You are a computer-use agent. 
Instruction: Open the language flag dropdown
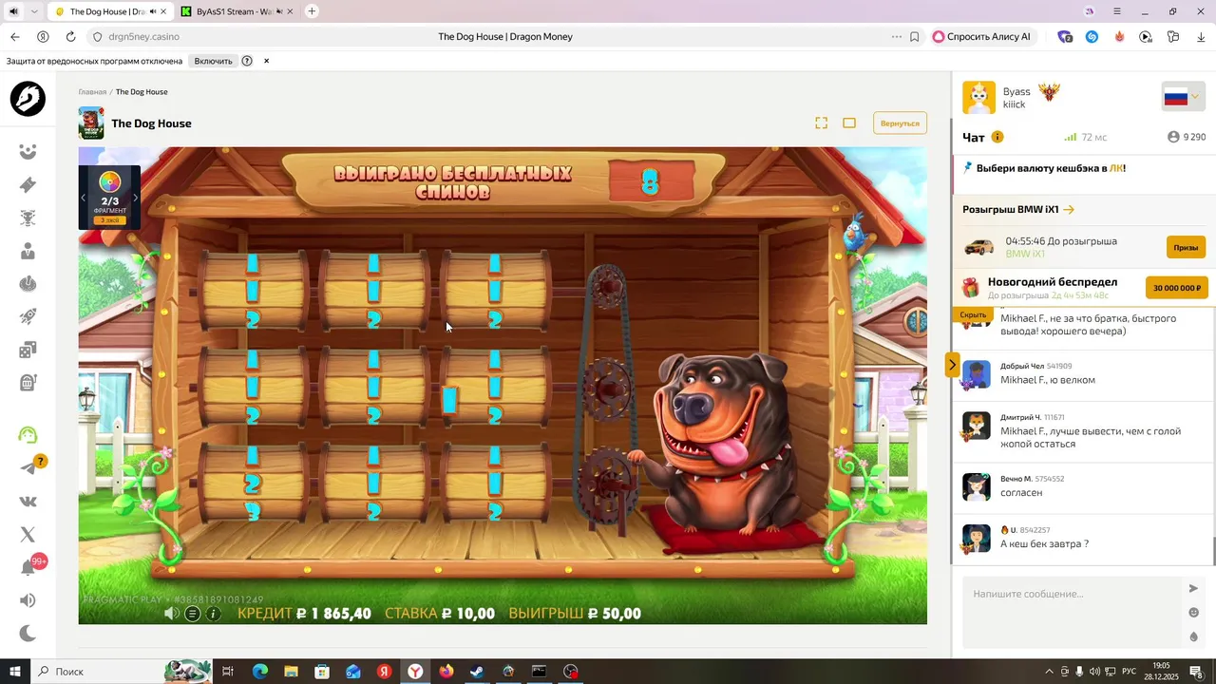click(x=1183, y=97)
